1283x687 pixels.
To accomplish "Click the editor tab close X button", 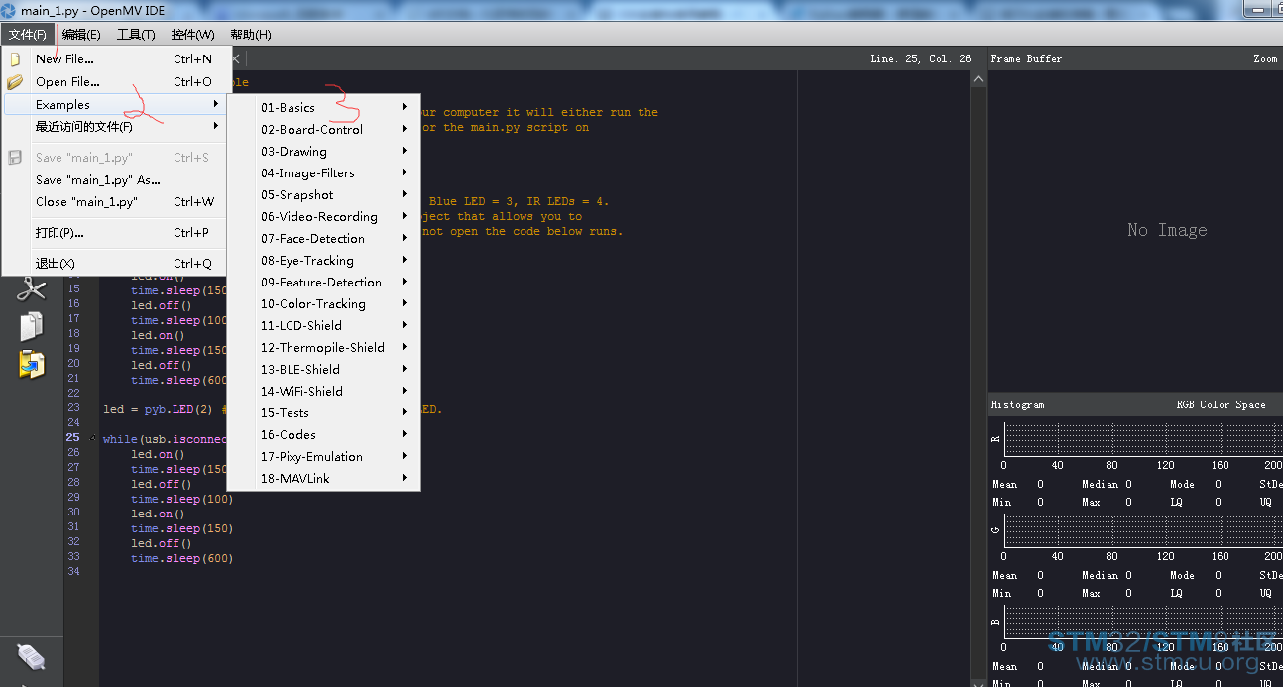I will coord(236,58).
